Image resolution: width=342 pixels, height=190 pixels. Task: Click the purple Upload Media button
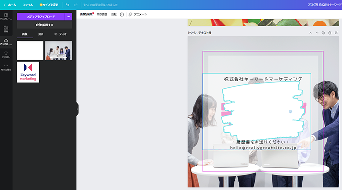(x=41, y=17)
